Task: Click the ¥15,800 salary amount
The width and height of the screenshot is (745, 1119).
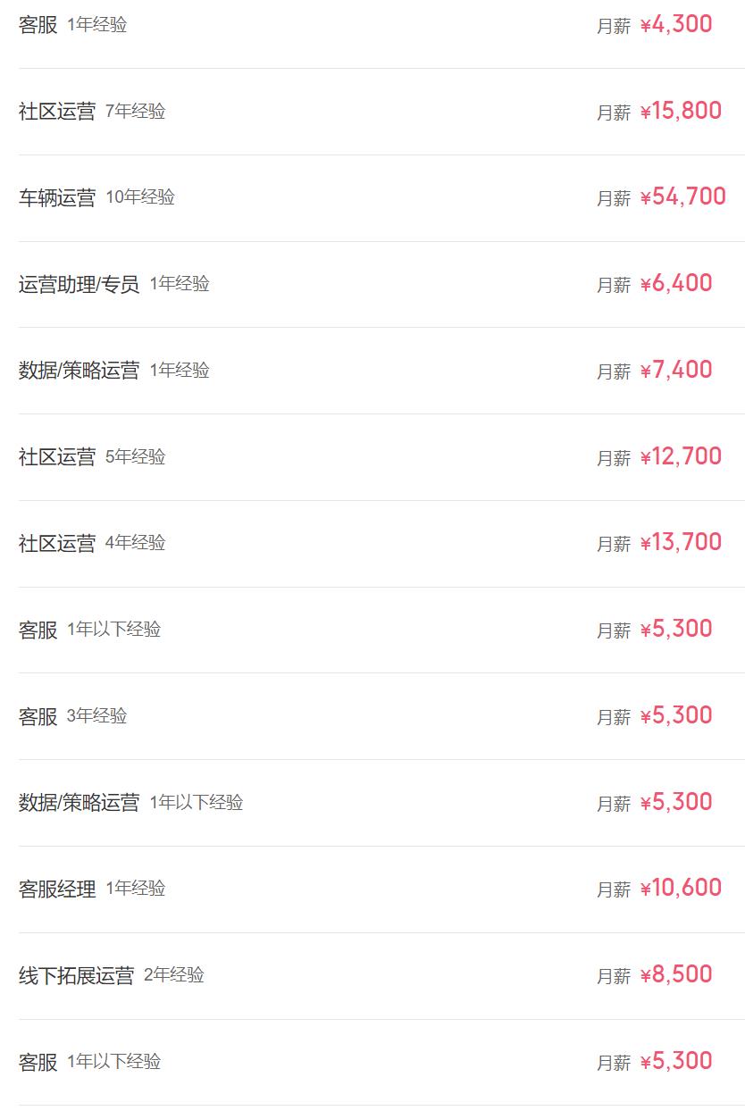Action: [x=681, y=112]
